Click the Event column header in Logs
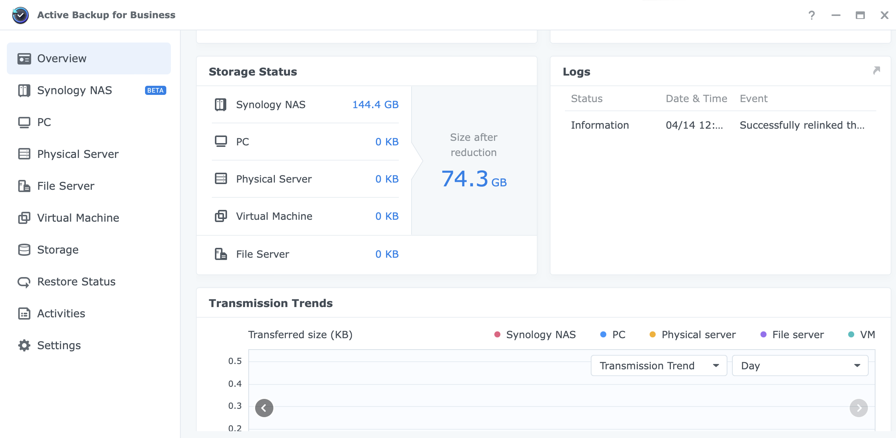896x438 pixels. pyautogui.click(x=754, y=99)
